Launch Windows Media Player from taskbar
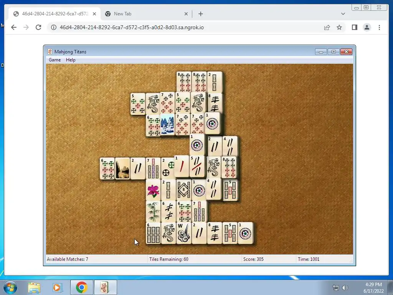This screenshot has height=295, width=393. [57, 287]
